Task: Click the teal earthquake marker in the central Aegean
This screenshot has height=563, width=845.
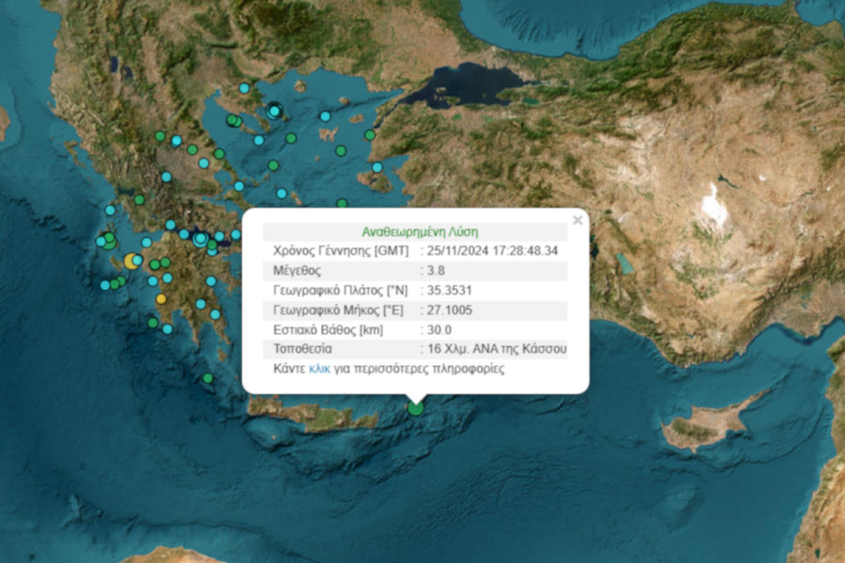Action: pyautogui.click(x=281, y=192)
